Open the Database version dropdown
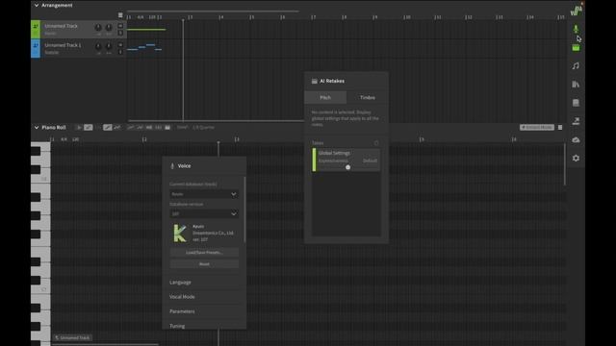Viewport: 616px width, 346px height. click(204, 213)
